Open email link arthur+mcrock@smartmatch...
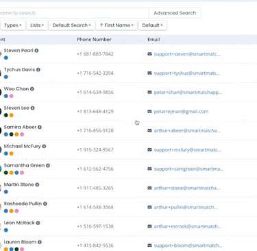The height and width of the screenshot is (251, 257). click(187, 226)
